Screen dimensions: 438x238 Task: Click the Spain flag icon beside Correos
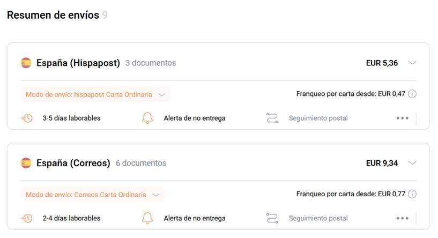coord(26,163)
